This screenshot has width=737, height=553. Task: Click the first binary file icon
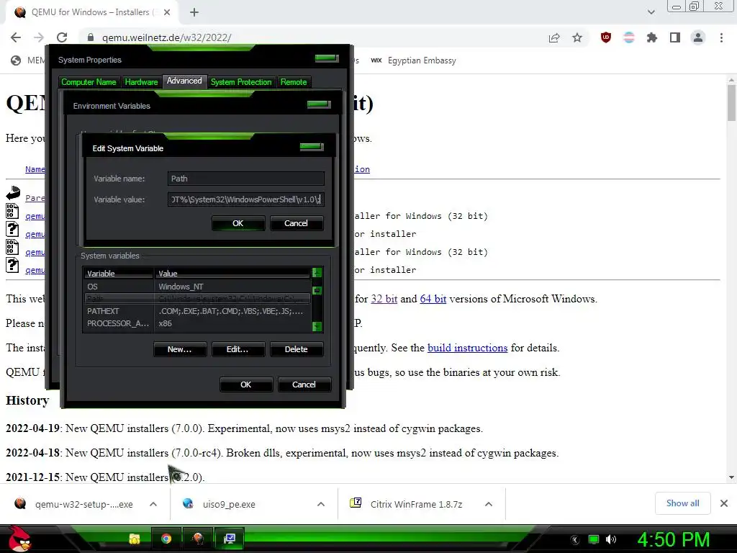coord(12,212)
